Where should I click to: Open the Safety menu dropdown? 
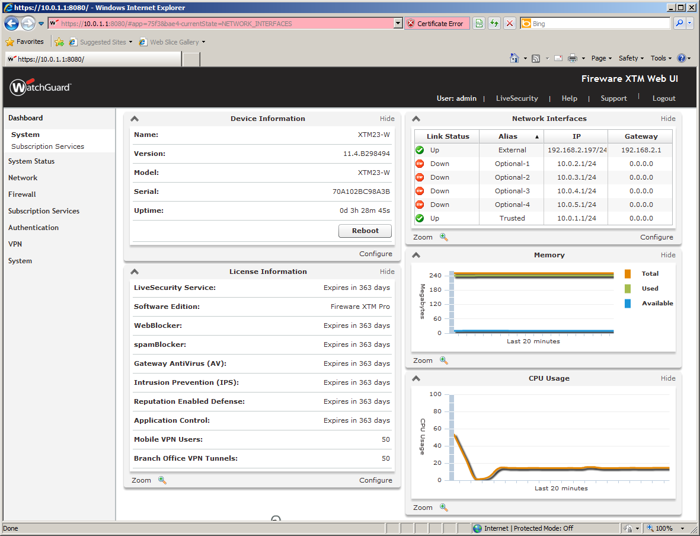[631, 58]
